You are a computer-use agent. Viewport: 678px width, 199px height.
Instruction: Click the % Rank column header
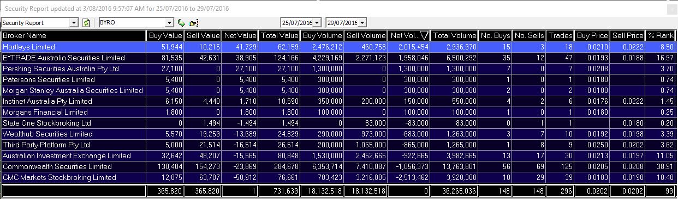[x=661, y=35]
